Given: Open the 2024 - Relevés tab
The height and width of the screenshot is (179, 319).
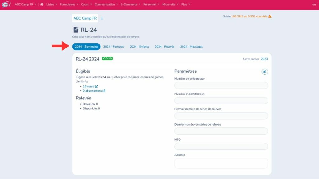Looking at the screenshot, I should [x=164, y=46].
